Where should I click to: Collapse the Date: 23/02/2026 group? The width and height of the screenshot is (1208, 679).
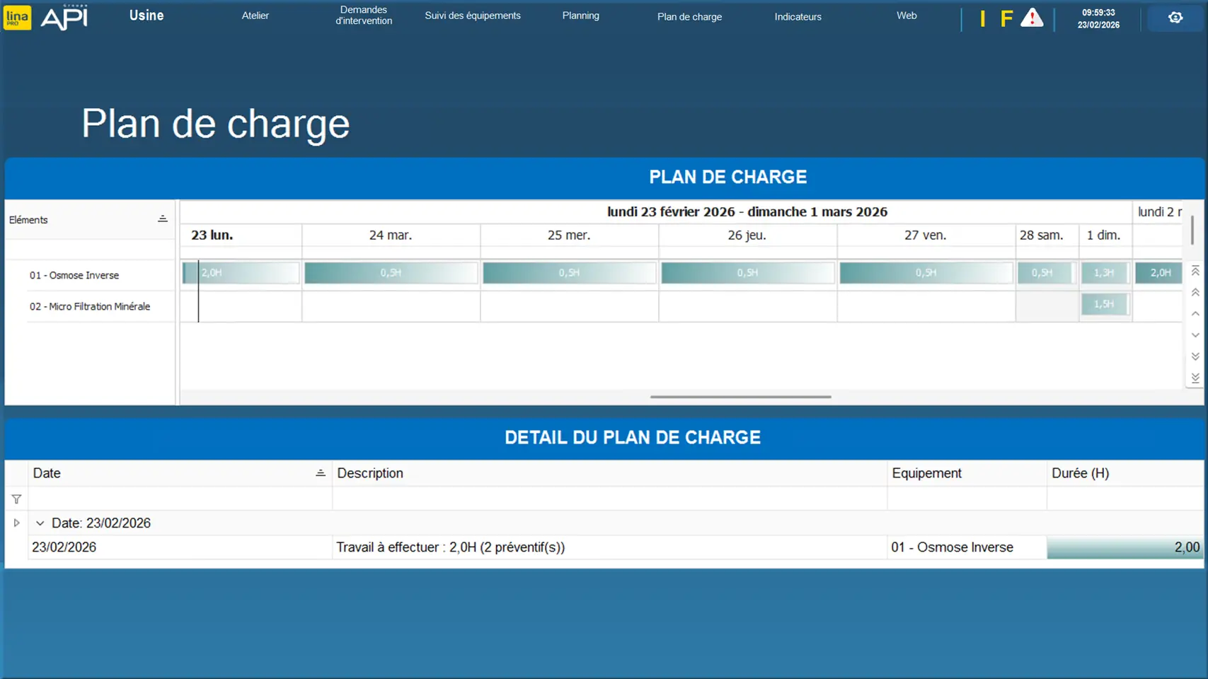(x=40, y=523)
